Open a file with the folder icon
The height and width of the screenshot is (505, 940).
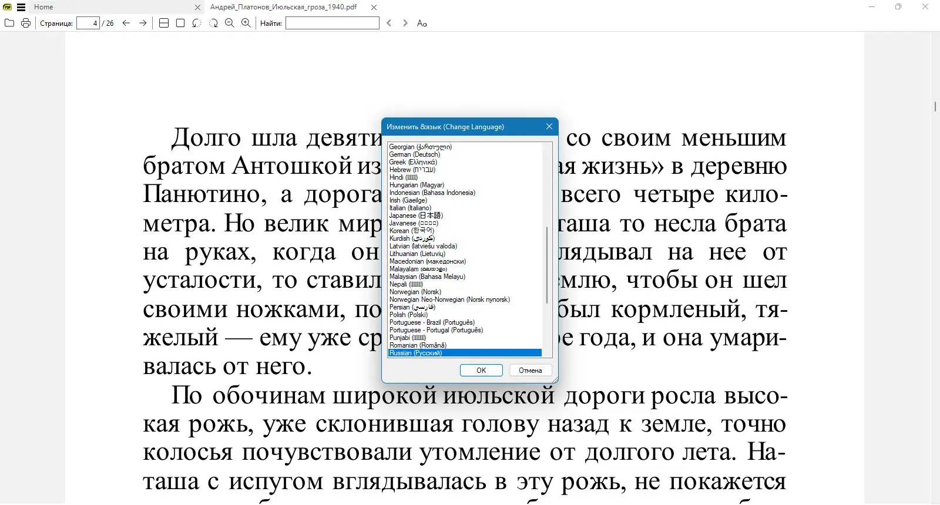point(9,23)
